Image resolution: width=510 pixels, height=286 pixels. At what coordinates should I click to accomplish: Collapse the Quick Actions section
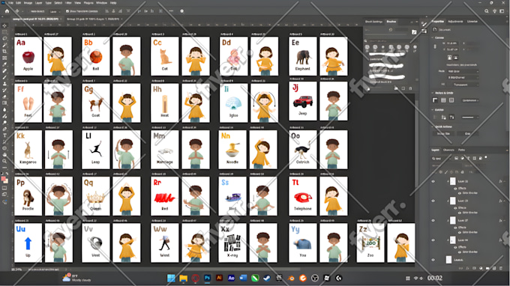click(x=433, y=127)
